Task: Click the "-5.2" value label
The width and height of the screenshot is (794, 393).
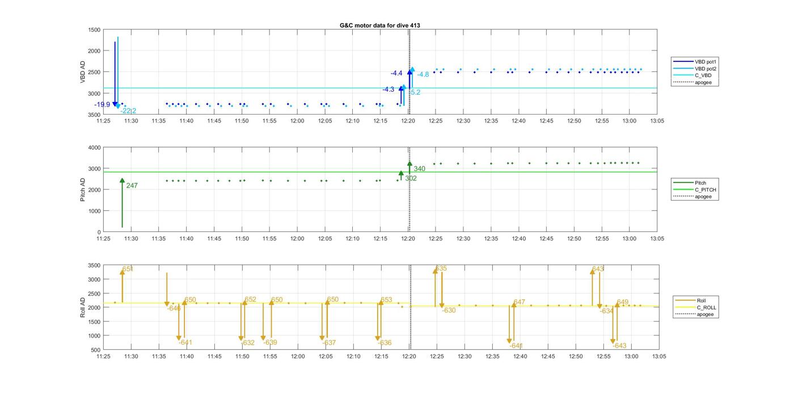Action: click(x=415, y=92)
